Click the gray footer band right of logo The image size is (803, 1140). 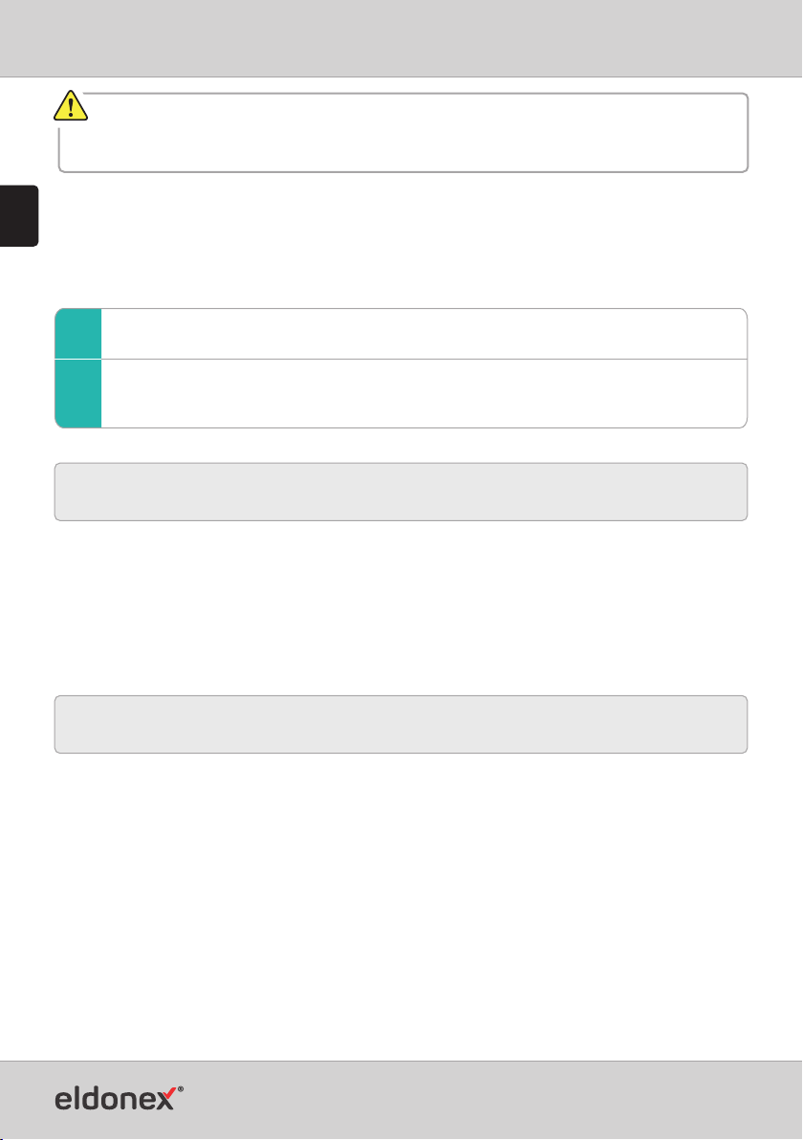[x=494, y=1099]
